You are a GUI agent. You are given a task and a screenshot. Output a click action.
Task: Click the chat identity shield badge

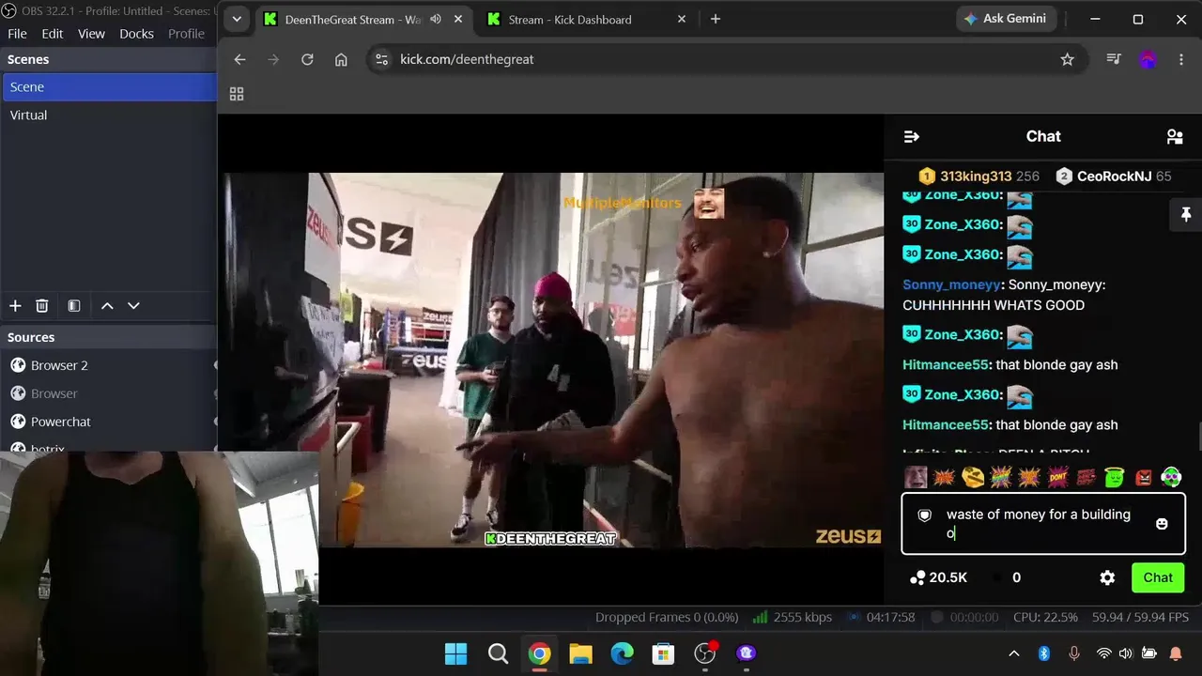click(x=924, y=515)
